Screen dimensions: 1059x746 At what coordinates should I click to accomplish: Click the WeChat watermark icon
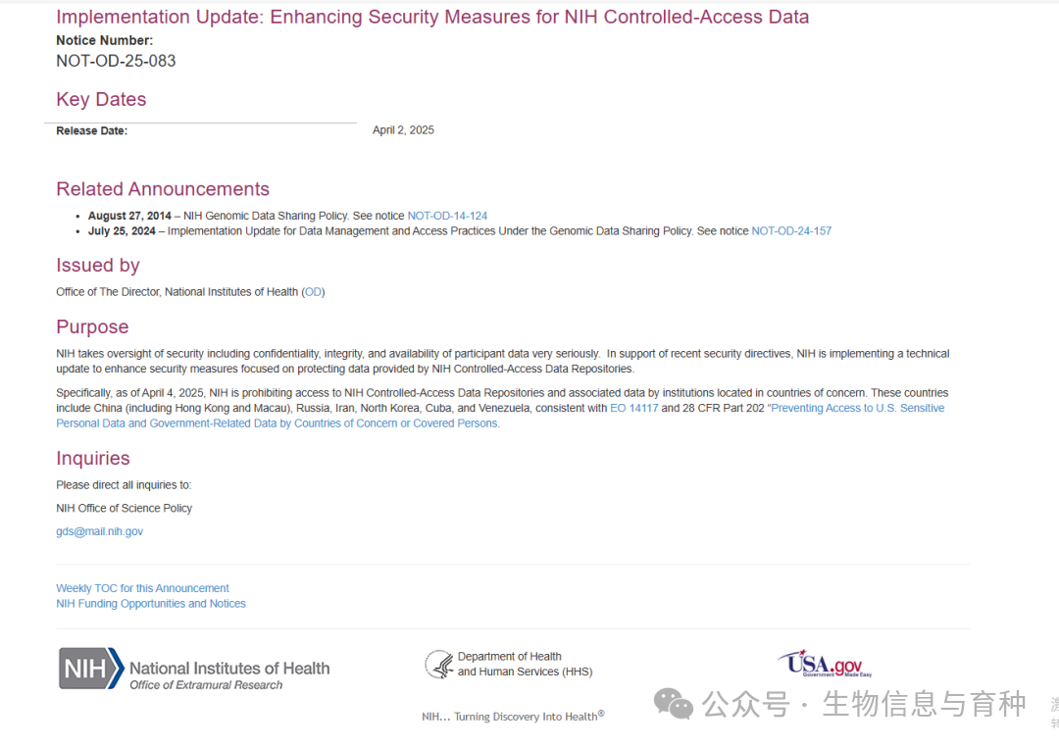coord(674,703)
